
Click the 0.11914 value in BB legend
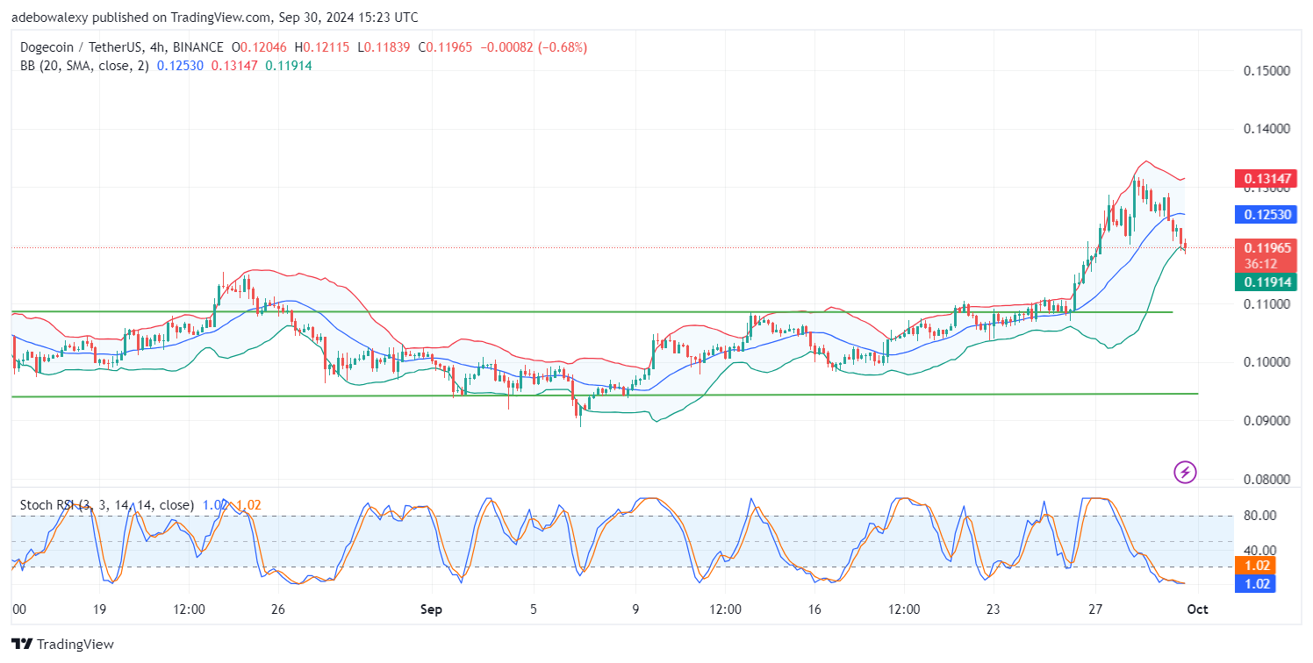click(289, 65)
